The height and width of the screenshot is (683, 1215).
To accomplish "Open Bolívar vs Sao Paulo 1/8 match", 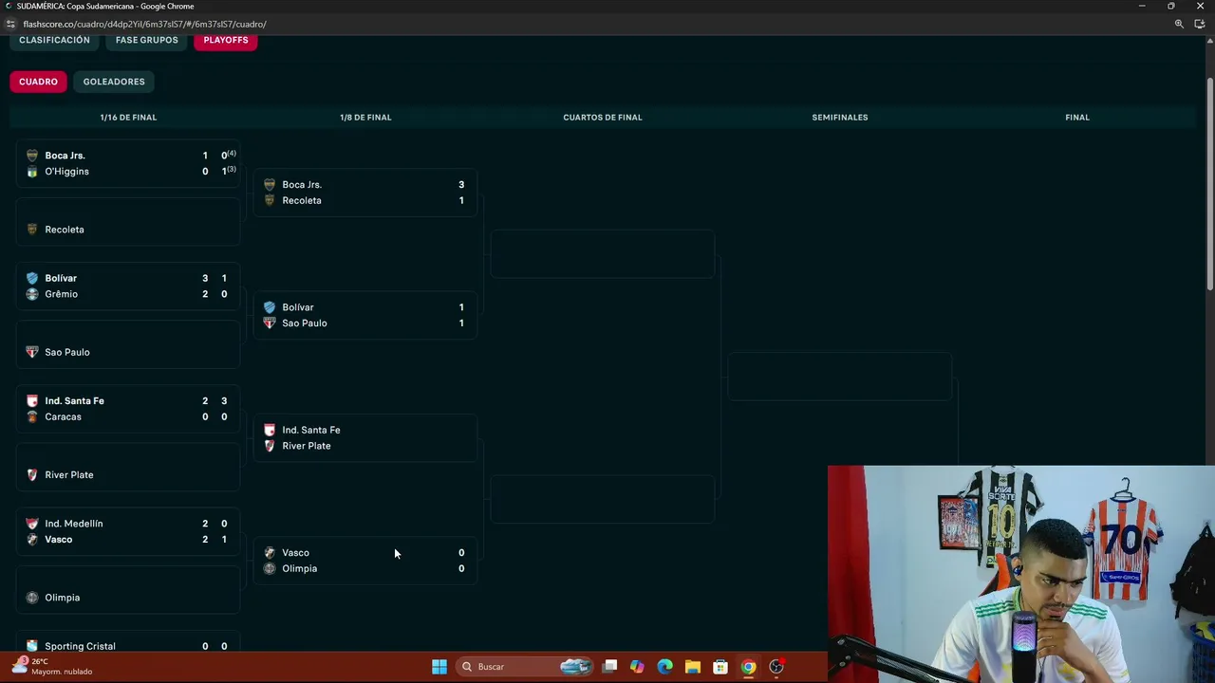I will click(365, 315).
